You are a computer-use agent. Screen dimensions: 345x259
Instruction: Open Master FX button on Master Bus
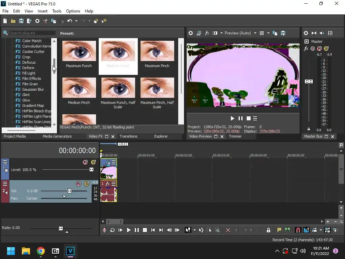306,49
